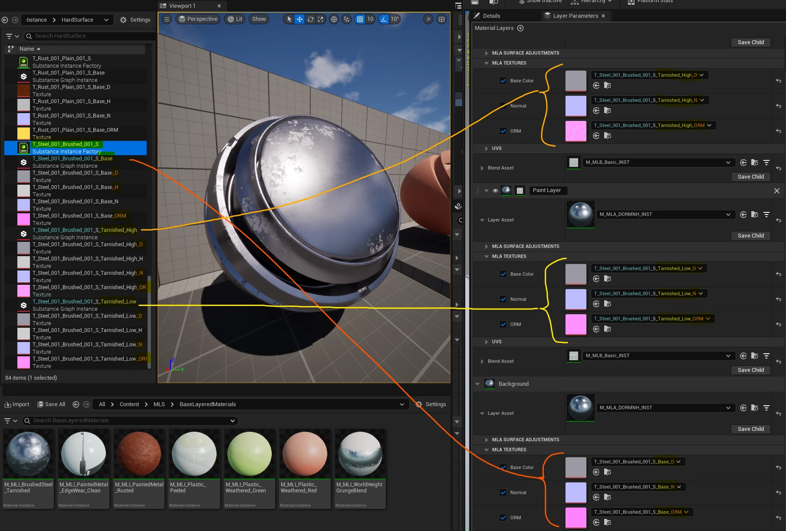This screenshot has width=786, height=531.
Task: Click the viewport layout icon
Action: pos(441,19)
